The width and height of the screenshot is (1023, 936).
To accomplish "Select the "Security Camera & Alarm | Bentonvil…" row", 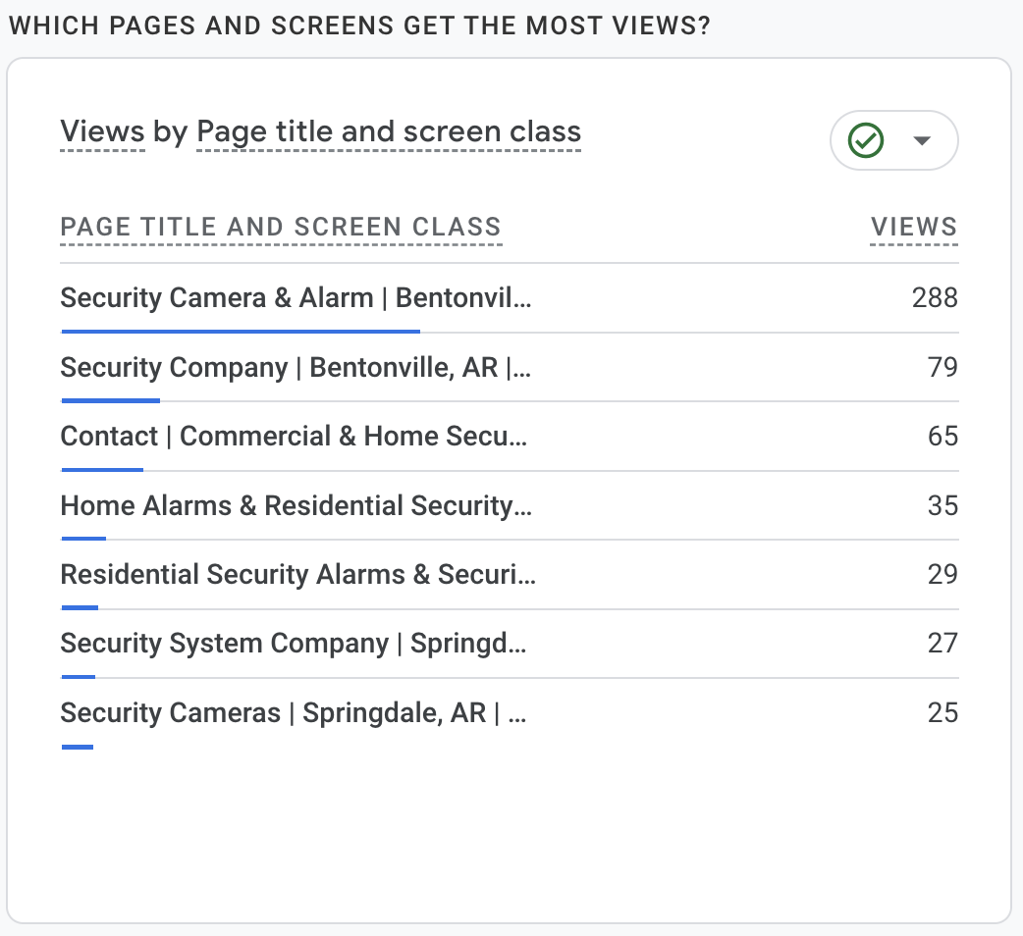I will pyautogui.click(x=296, y=298).
